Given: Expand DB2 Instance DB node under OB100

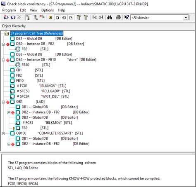Looking at the screenshot, I should (9, 144).
